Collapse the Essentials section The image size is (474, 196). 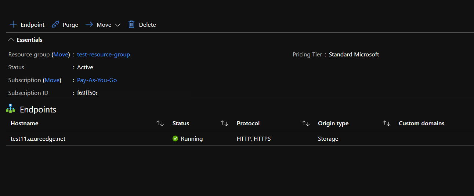(x=11, y=40)
